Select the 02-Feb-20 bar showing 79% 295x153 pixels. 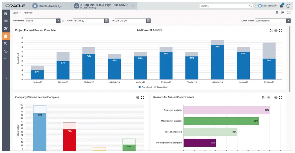coord(89,67)
